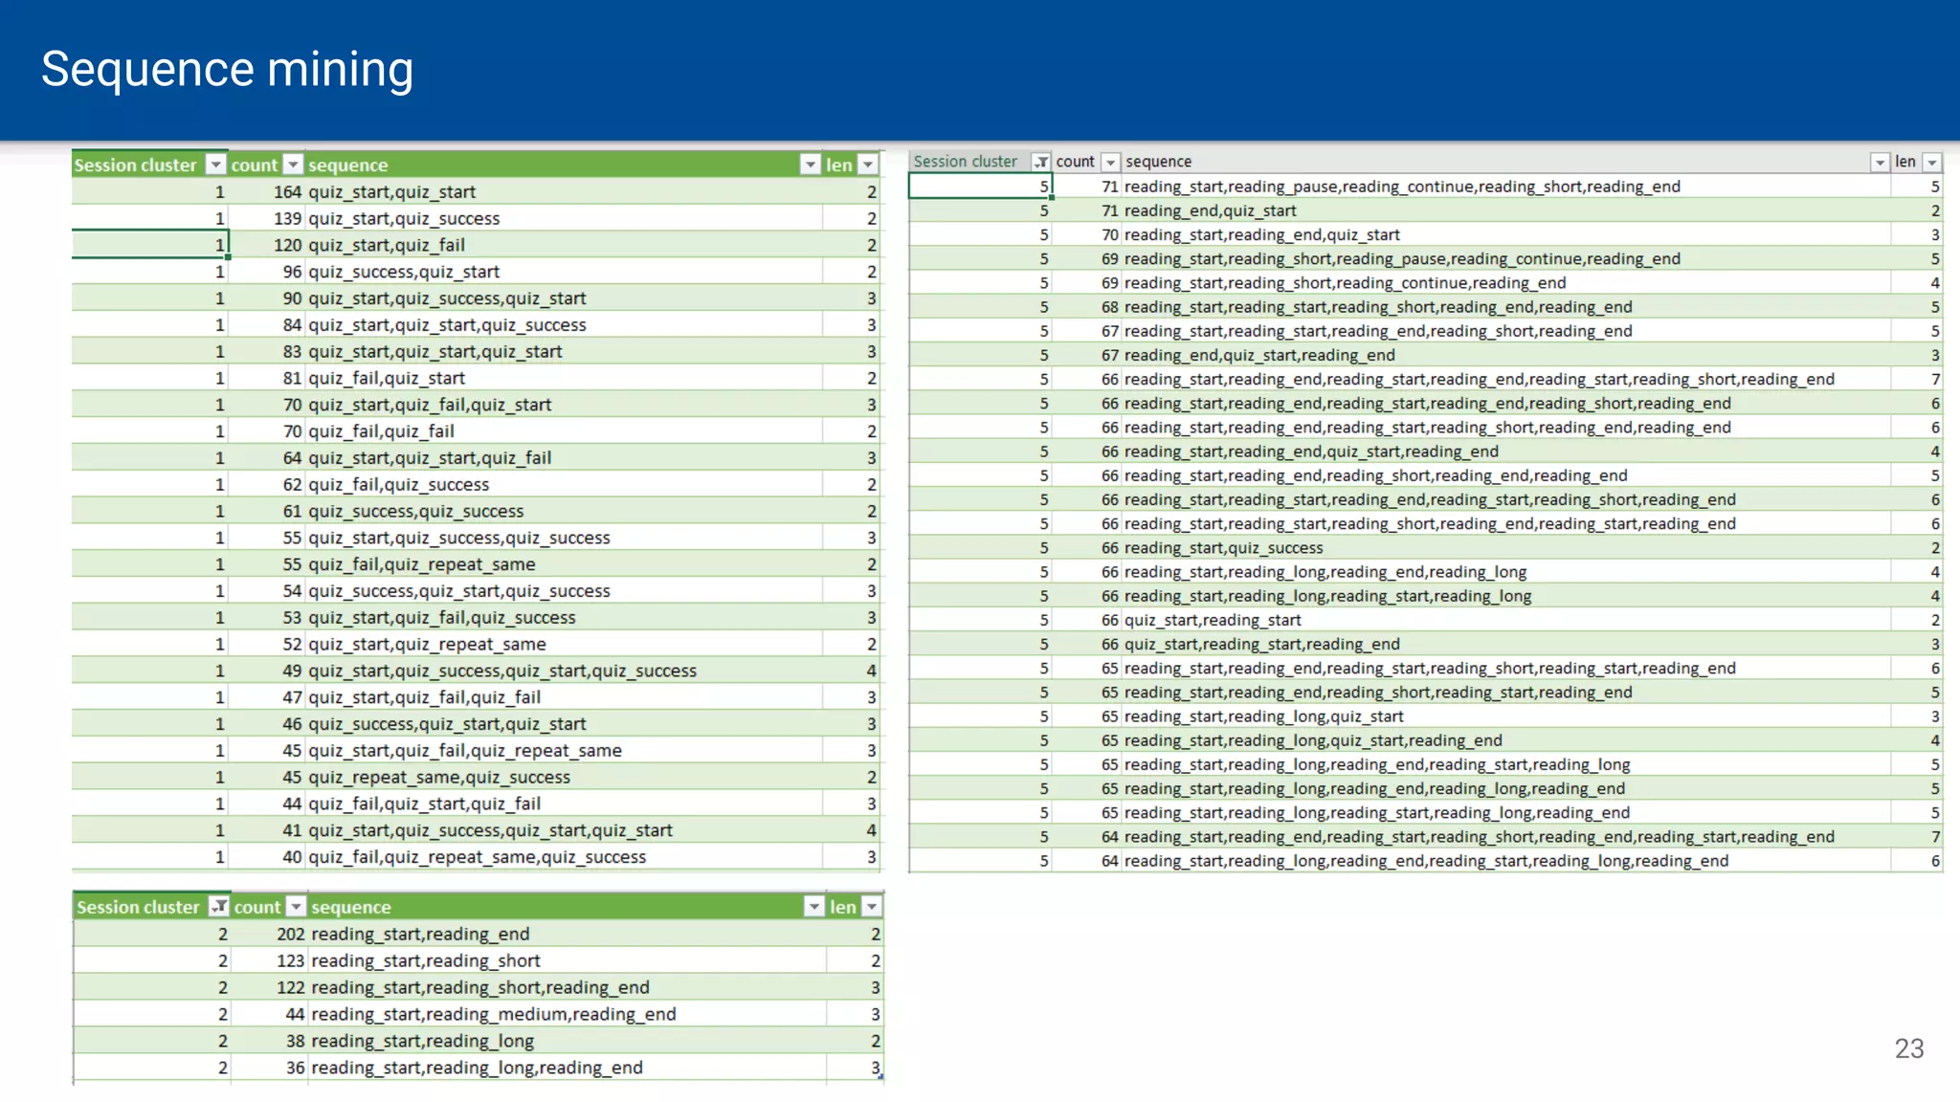1960x1102 pixels.
Task: Select 'reading_start,reading_medium,reading_end' cell
Action: pos(567,1014)
